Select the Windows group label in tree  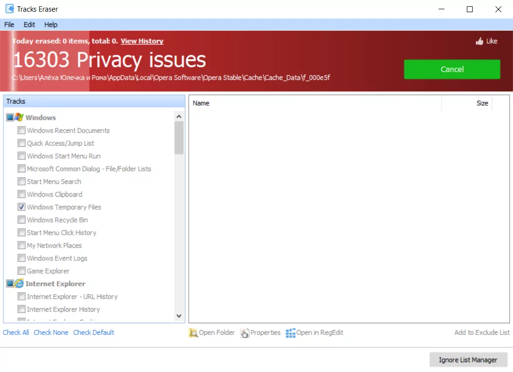(x=41, y=117)
